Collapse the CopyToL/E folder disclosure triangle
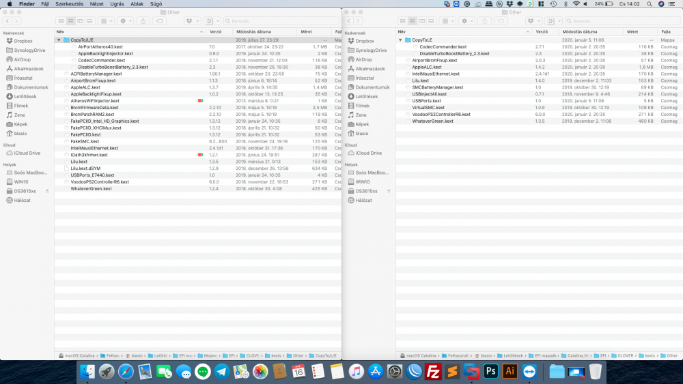Screen dimensions: 683x384 coord(59,40)
